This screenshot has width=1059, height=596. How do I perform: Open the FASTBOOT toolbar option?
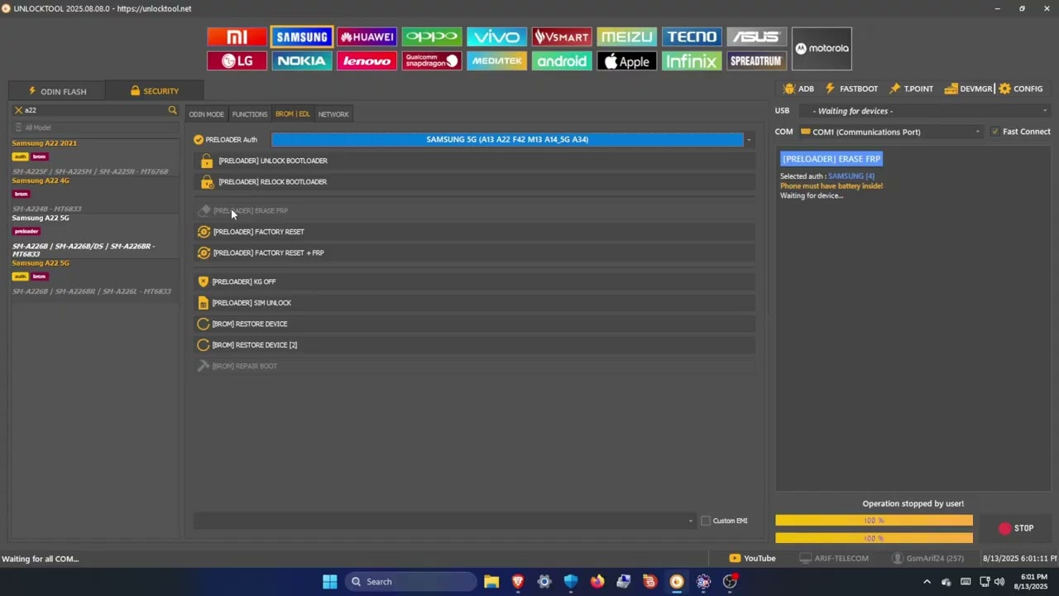[x=851, y=89]
